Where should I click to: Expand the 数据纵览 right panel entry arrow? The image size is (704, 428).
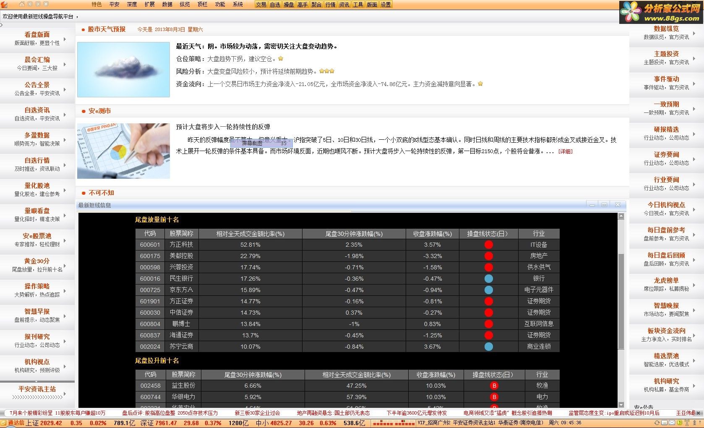coord(694,33)
